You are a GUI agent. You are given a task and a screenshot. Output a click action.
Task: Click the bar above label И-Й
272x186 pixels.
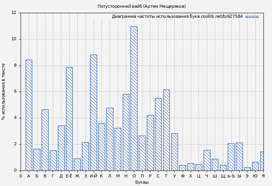(x=94, y=112)
